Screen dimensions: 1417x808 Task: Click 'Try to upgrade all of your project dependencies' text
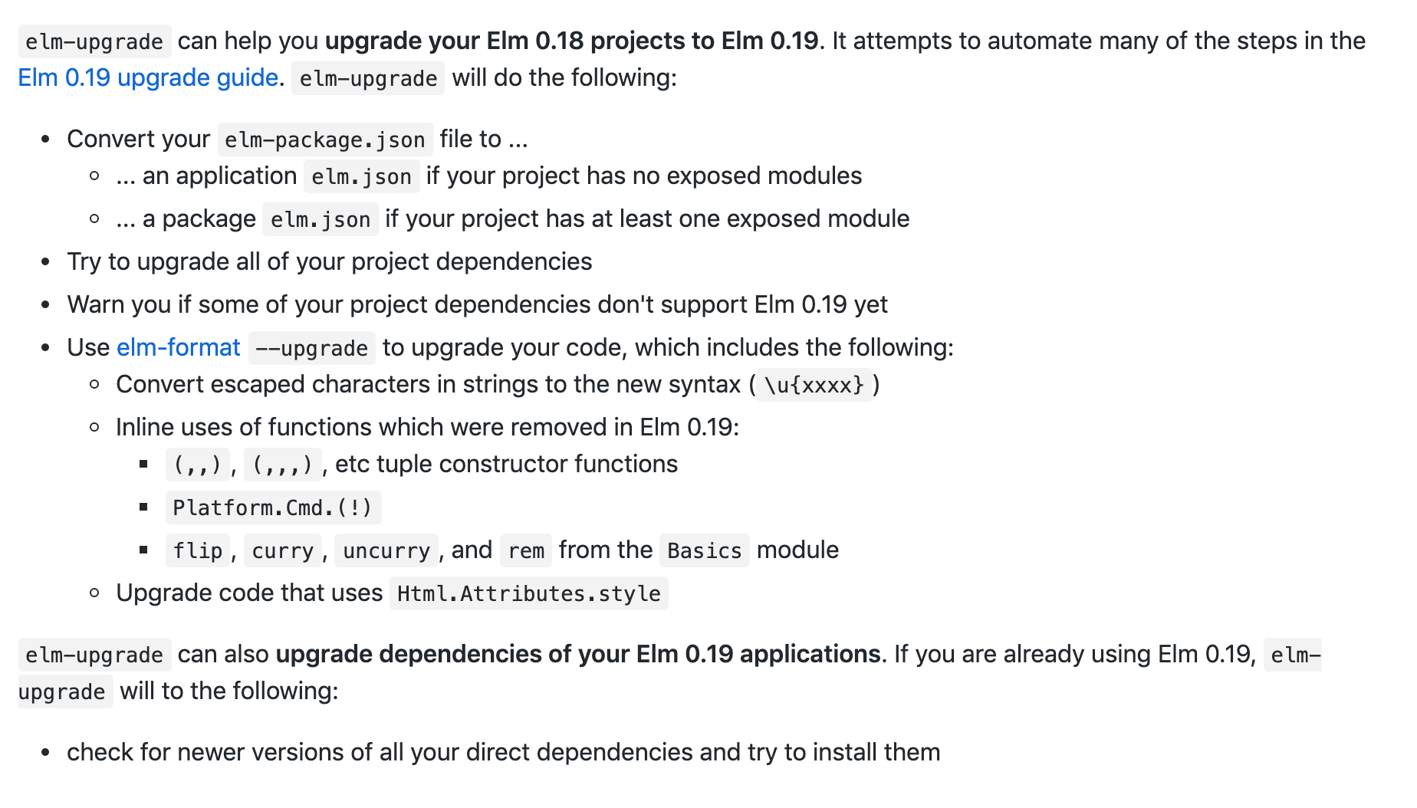pyautogui.click(x=330, y=261)
